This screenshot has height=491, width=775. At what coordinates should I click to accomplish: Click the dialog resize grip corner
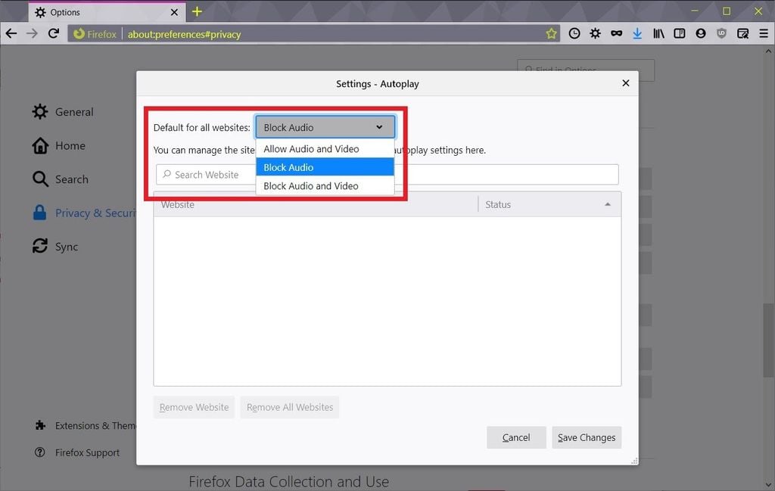pos(634,461)
